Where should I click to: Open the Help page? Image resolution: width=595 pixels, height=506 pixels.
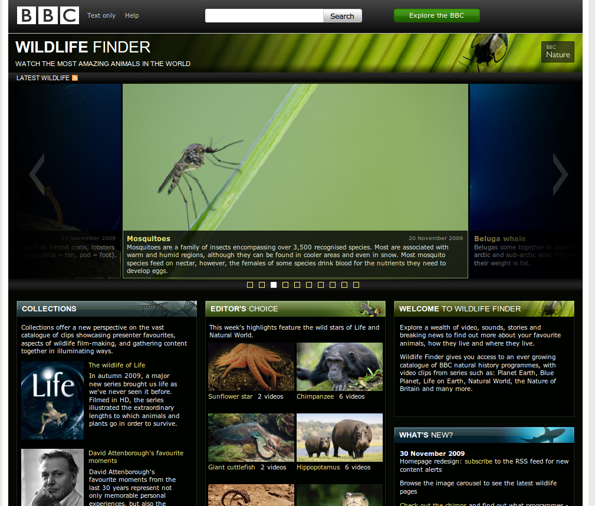coord(132,15)
